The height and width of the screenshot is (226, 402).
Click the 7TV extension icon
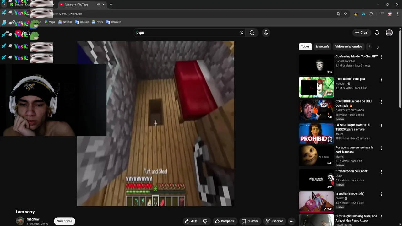363,14
